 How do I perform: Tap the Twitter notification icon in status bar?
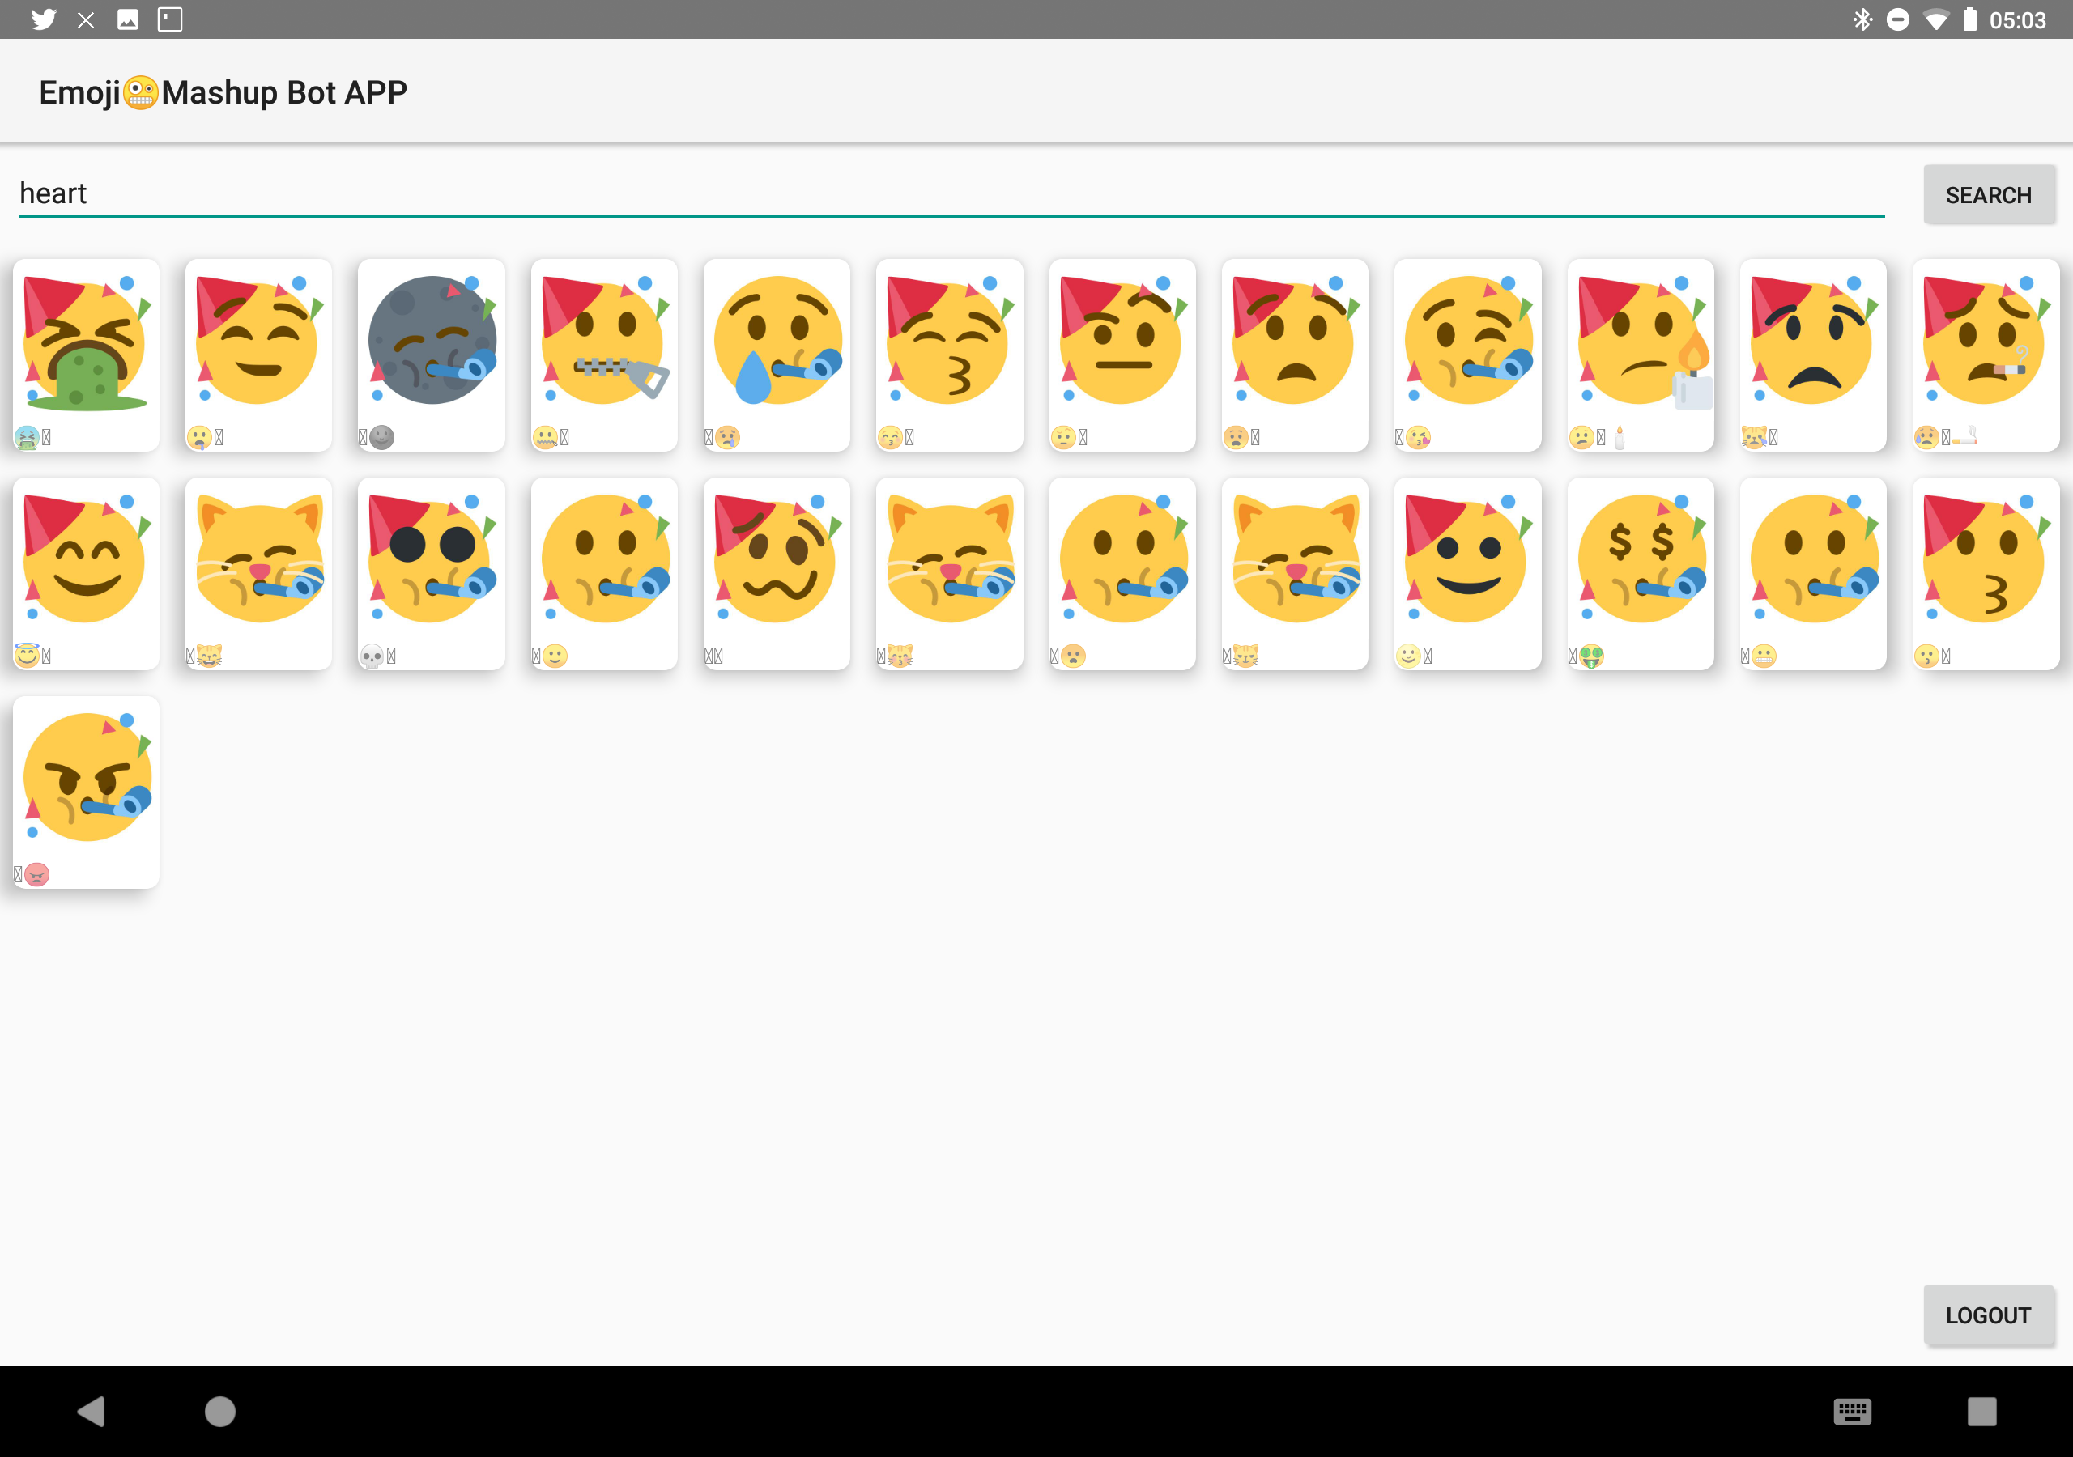44,19
